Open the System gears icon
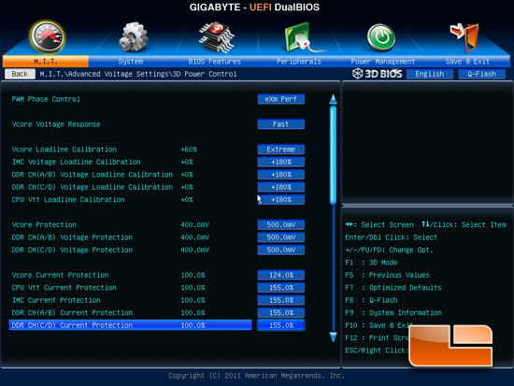514x386 pixels. pos(133,37)
